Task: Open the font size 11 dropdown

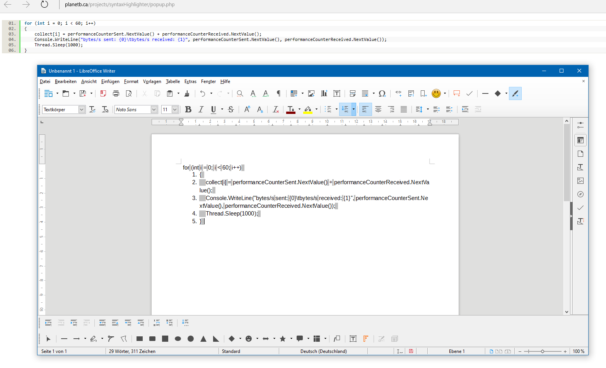Action: 175,109
